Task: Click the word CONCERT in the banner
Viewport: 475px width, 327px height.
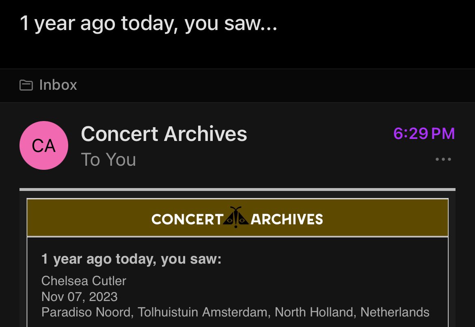Action: (188, 219)
